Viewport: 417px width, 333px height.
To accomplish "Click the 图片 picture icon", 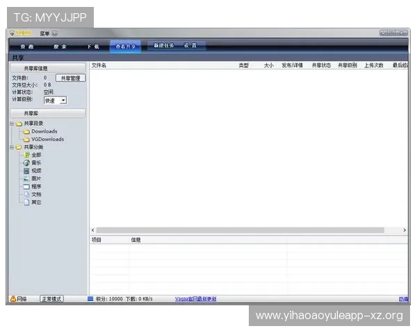I will tap(26, 178).
